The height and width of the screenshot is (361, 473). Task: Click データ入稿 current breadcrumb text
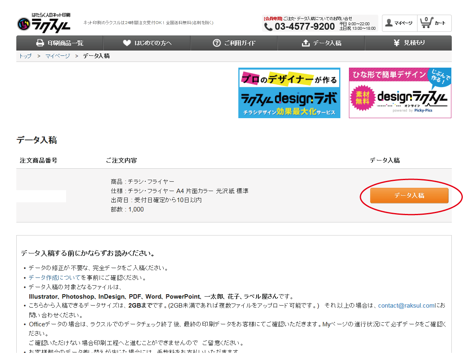[96, 56]
